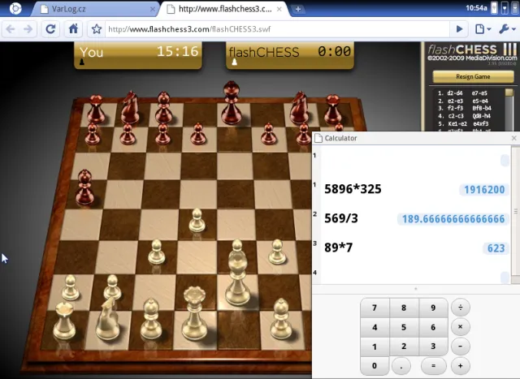520x379 pixels.
Task: Click the Resign Game button
Action: click(473, 76)
